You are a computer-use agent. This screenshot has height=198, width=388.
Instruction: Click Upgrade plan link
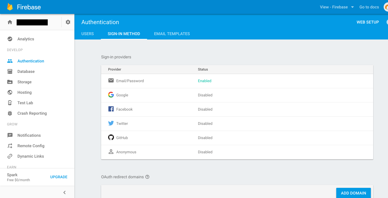click(59, 177)
